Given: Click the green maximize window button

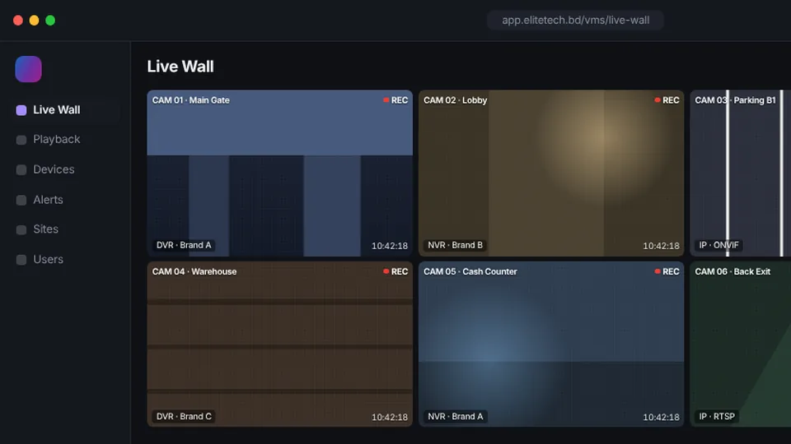Looking at the screenshot, I should pyautogui.click(x=50, y=20).
